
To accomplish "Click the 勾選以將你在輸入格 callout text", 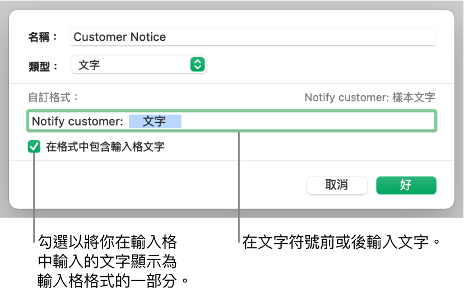I will pyautogui.click(x=108, y=243).
